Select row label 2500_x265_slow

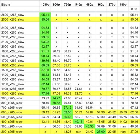point(20,19)
